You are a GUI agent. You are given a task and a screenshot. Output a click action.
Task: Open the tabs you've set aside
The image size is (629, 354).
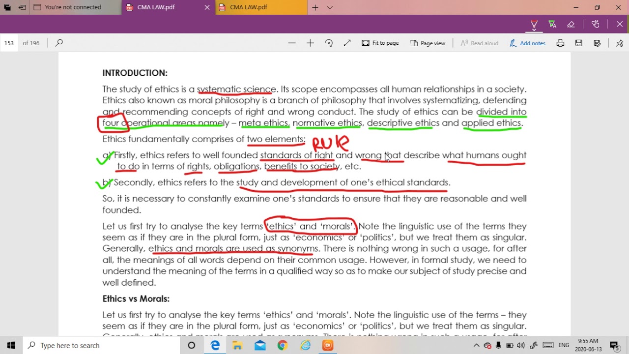(x=7, y=7)
